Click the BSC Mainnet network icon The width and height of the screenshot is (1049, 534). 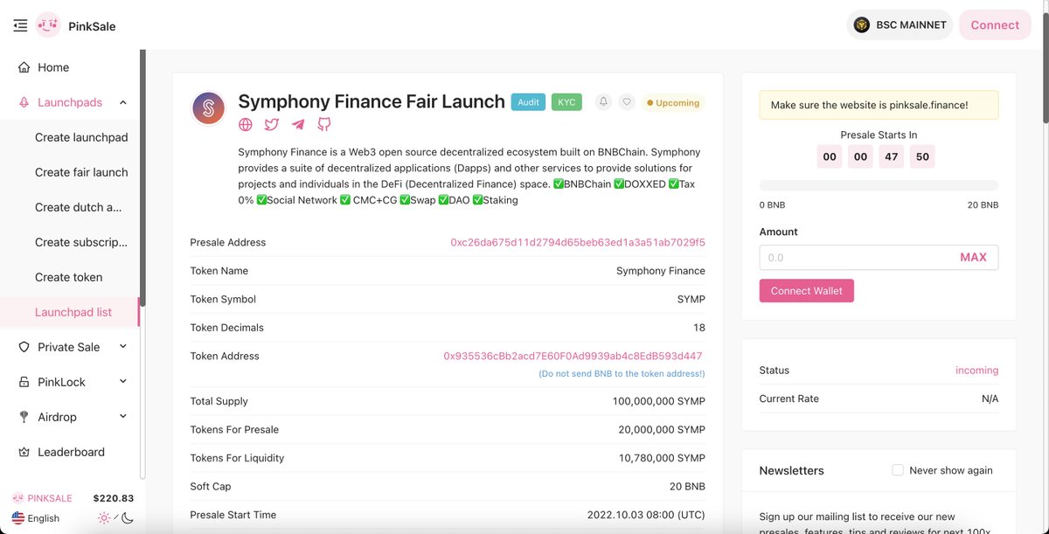(x=862, y=25)
